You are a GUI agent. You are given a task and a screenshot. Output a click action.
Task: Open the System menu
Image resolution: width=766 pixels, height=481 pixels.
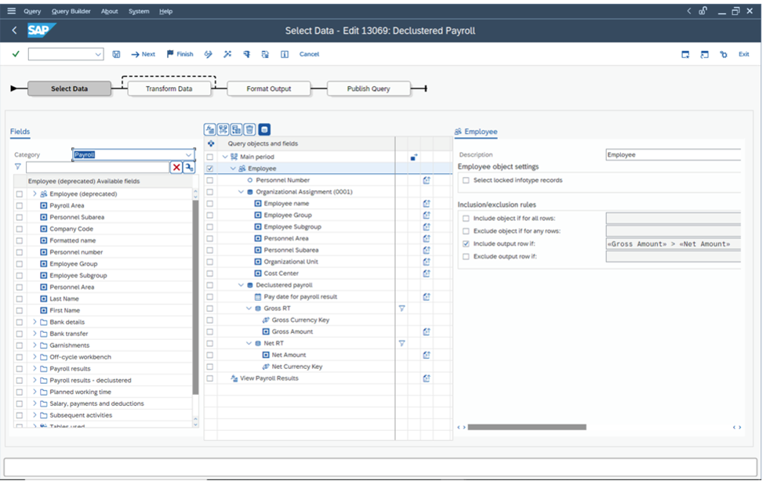138,11
